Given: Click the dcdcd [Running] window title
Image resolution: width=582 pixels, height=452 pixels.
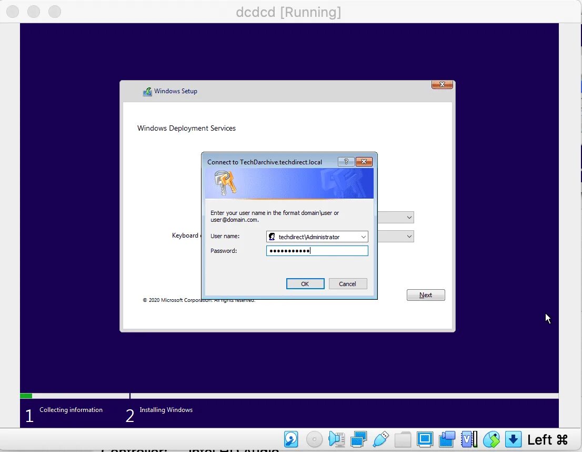Looking at the screenshot, I should click(x=288, y=12).
